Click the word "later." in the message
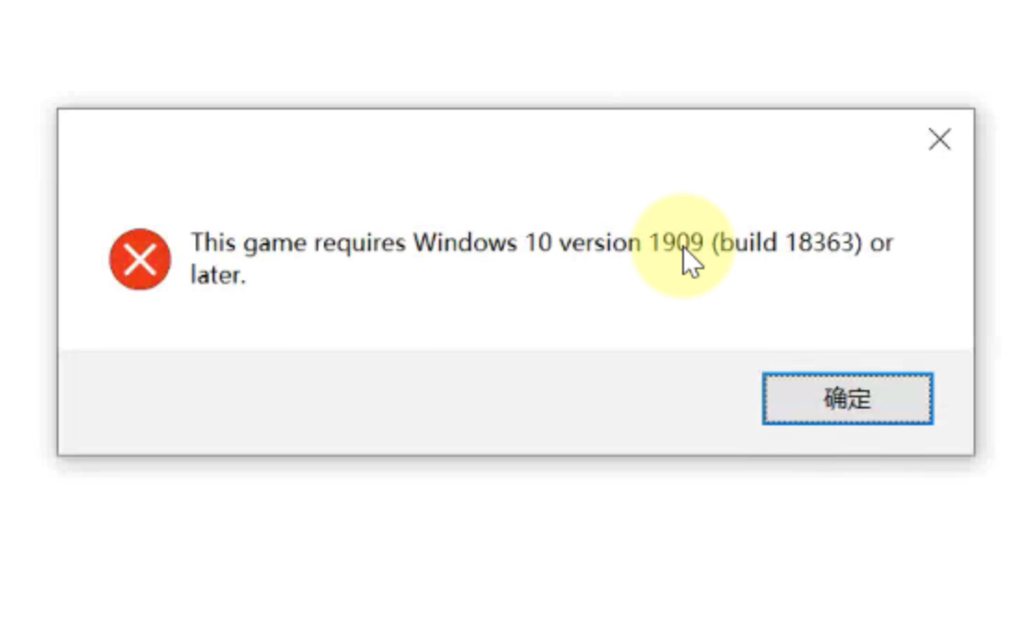This screenshot has width=1033, height=623. tap(218, 275)
